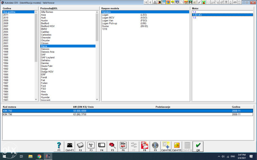
Task: Click the grey wrench toolbar icon
Action: coord(199,2)
